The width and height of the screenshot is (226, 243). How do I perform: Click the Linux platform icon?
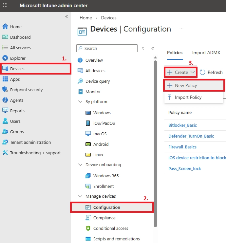[x=88, y=155]
